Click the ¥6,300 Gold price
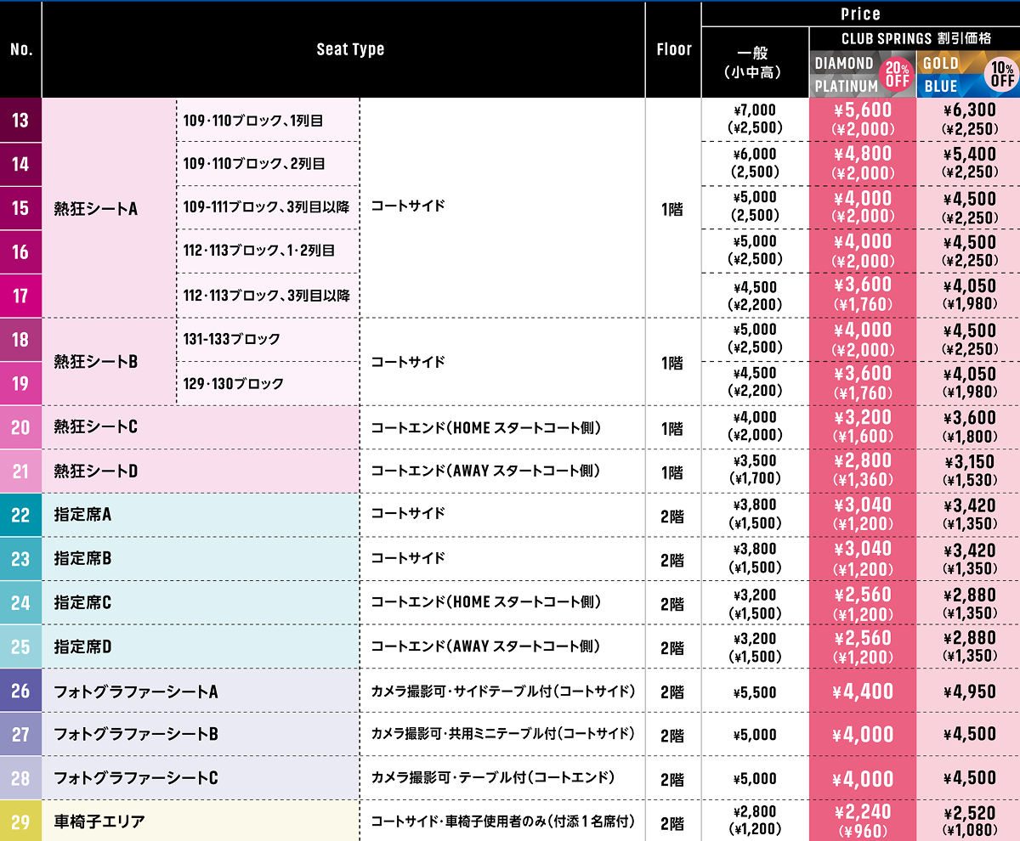 pos(970,110)
